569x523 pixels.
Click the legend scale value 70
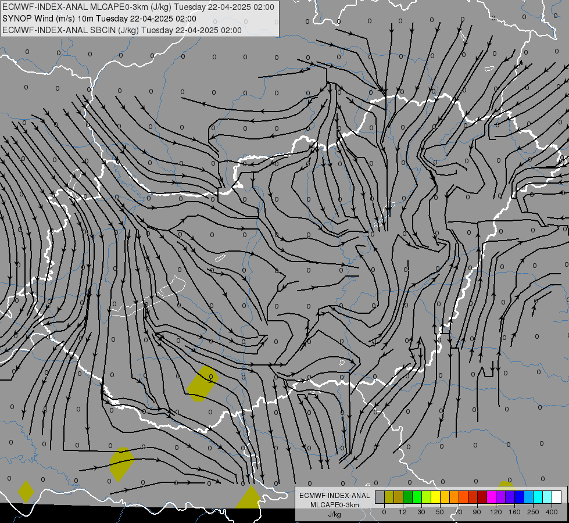pos(459,512)
